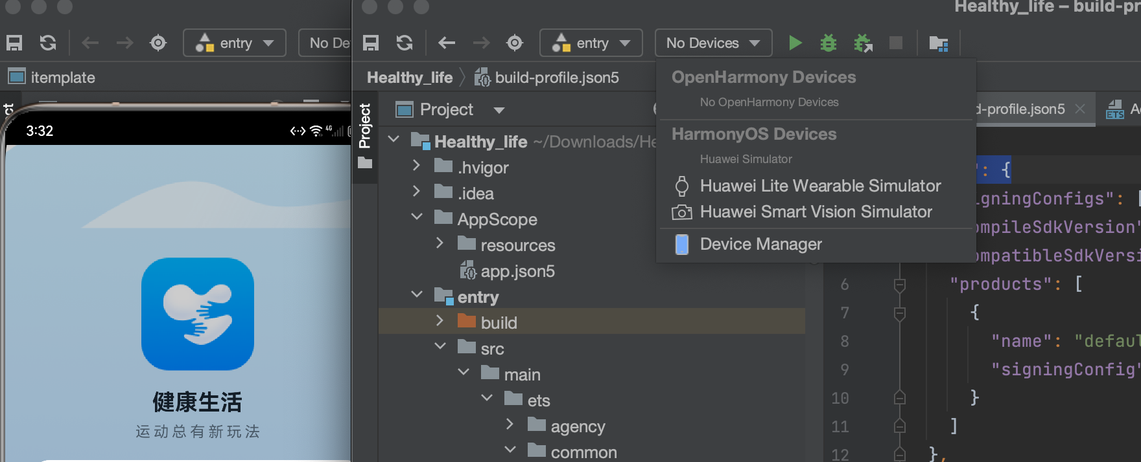Select the build folder row
1141x462 pixels.
pyautogui.click(x=592, y=322)
